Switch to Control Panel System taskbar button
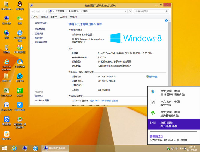The image size is (200, 152). coord(55,148)
